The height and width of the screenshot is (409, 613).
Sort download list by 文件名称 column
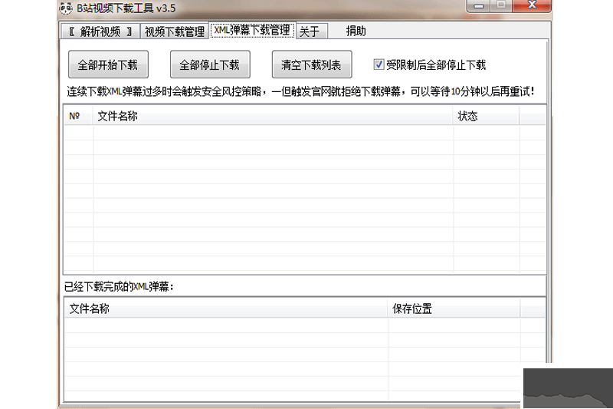coord(273,116)
